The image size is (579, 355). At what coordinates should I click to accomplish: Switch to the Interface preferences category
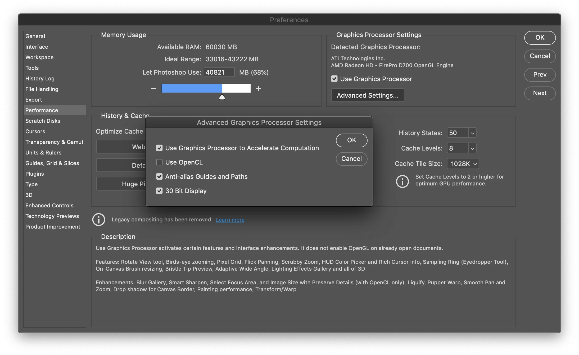pyautogui.click(x=37, y=47)
